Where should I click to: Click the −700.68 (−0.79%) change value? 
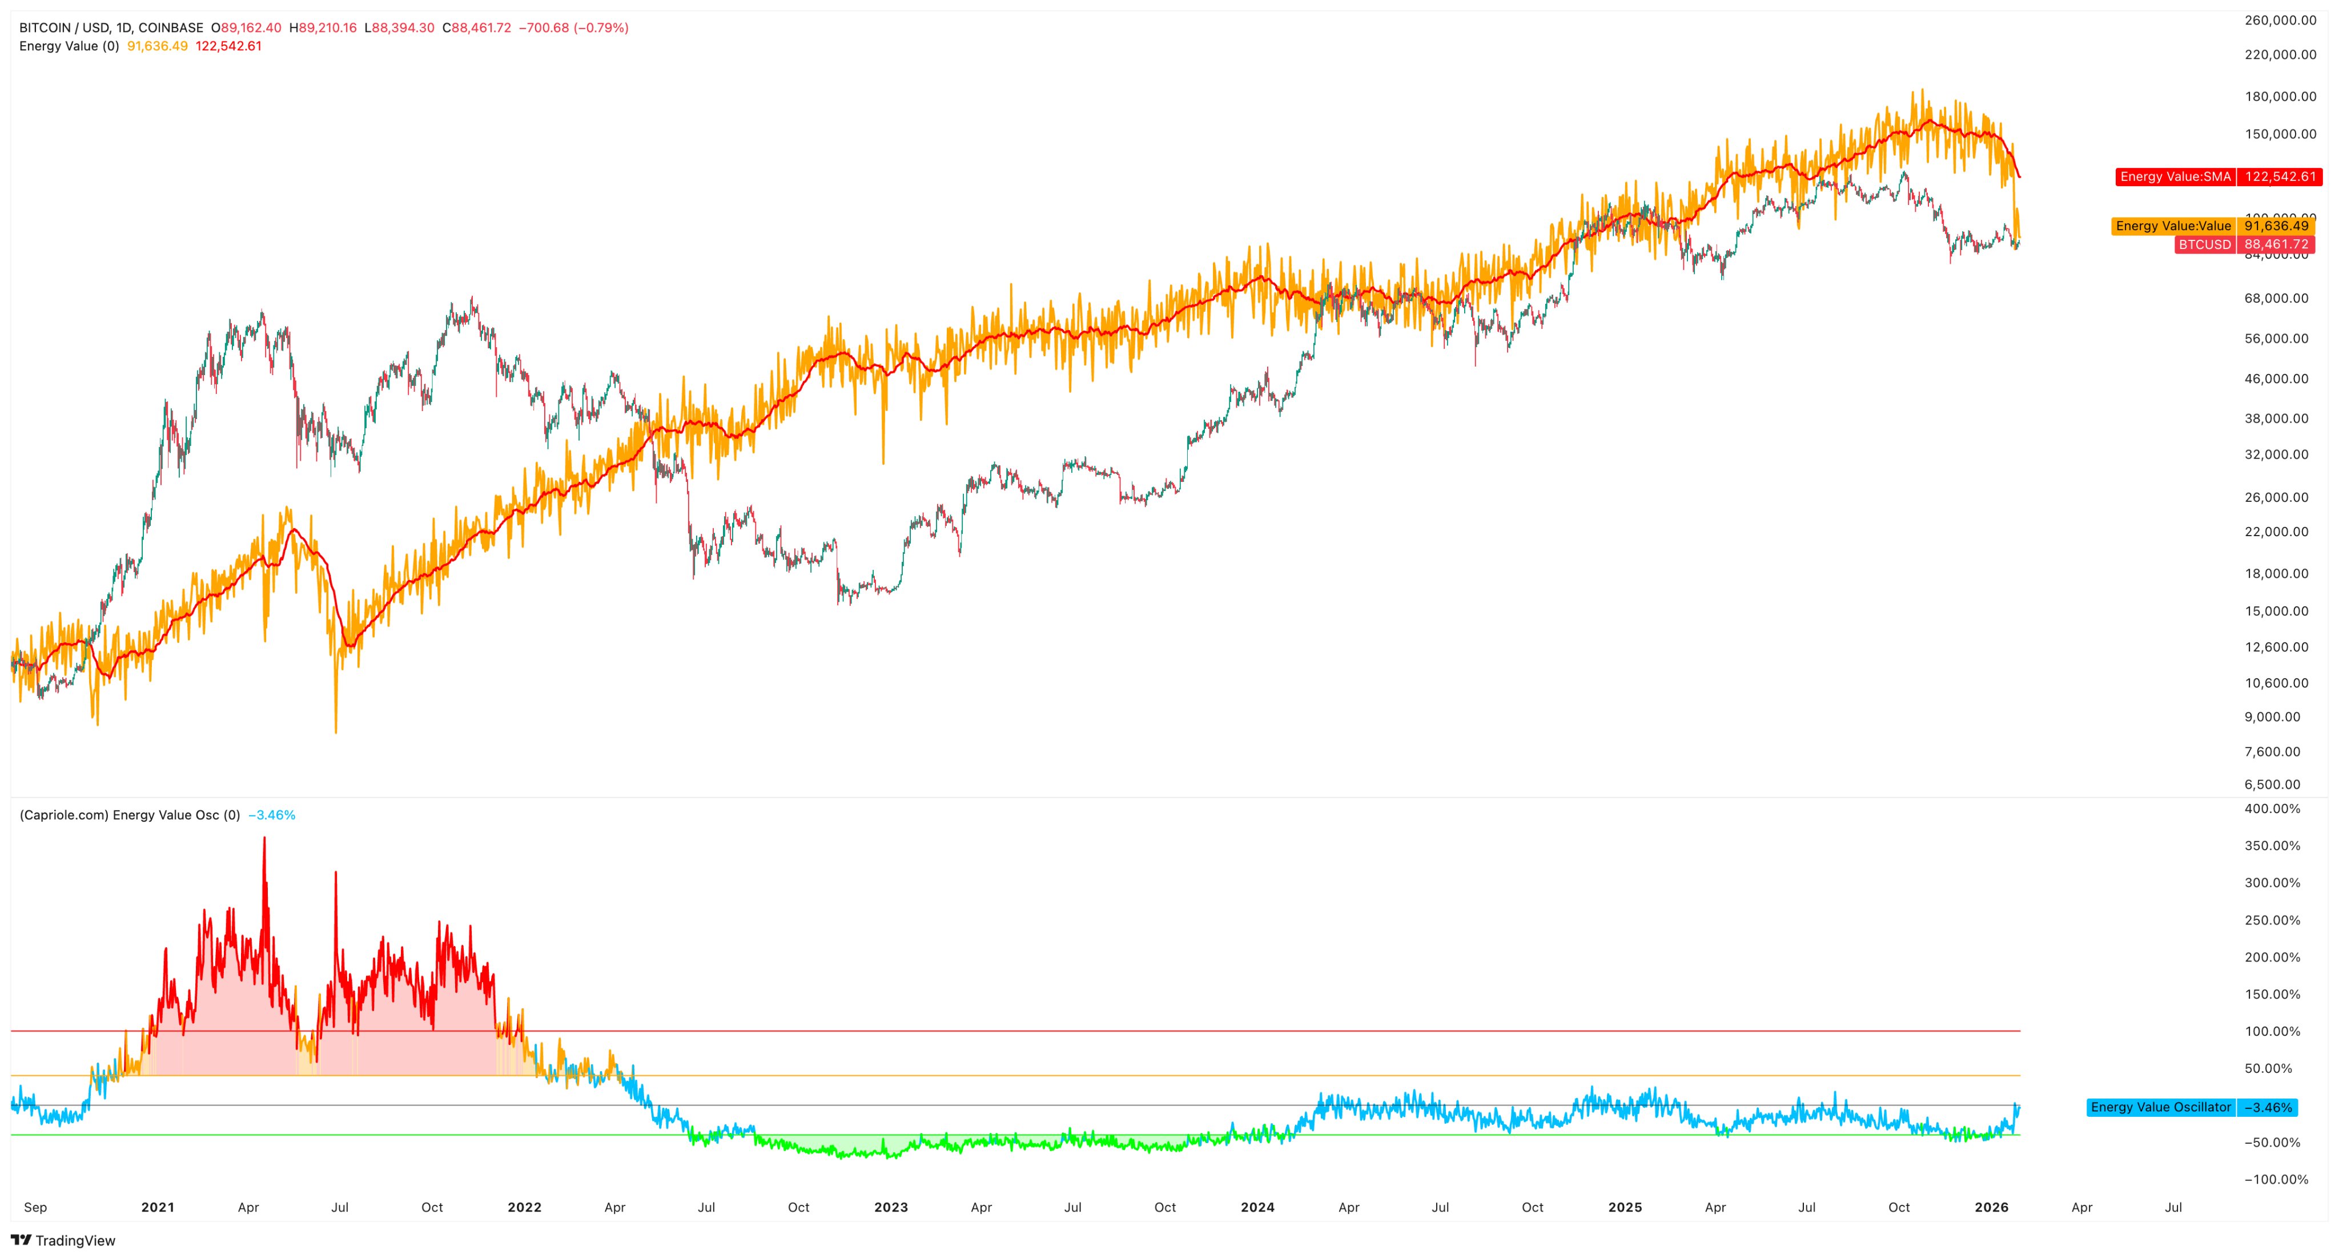pos(573,28)
